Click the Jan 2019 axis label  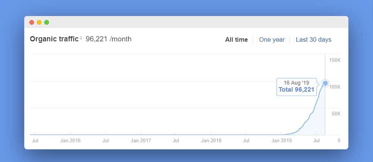click(x=281, y=141)
